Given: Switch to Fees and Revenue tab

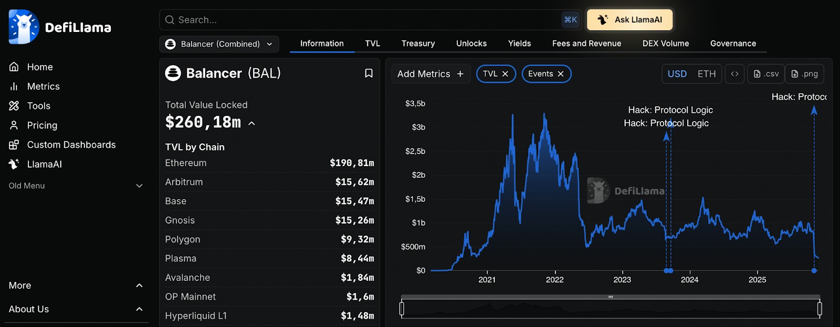Looking at the screenshot, I should tap(586, 43).
